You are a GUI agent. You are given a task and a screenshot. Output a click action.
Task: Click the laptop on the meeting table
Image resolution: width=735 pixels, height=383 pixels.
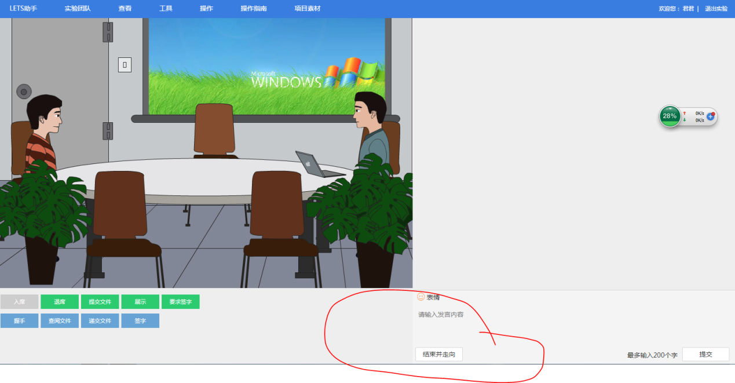coord(317,165)
